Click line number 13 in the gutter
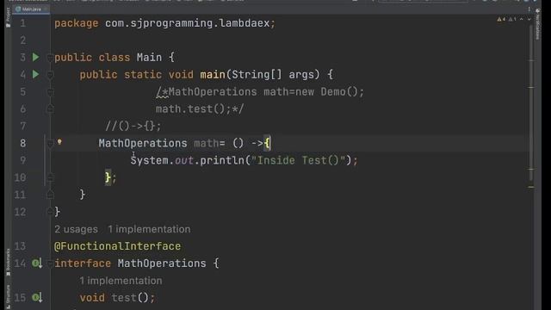Image resolution: width=551 pixels, height=310 pixels. tap(20, 246)
